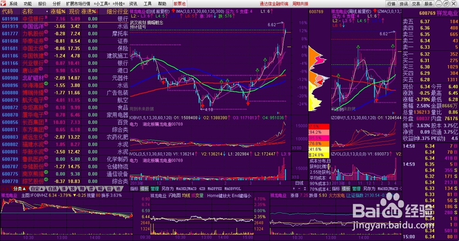Click the - zoom-out chart button

pos(299,189)
